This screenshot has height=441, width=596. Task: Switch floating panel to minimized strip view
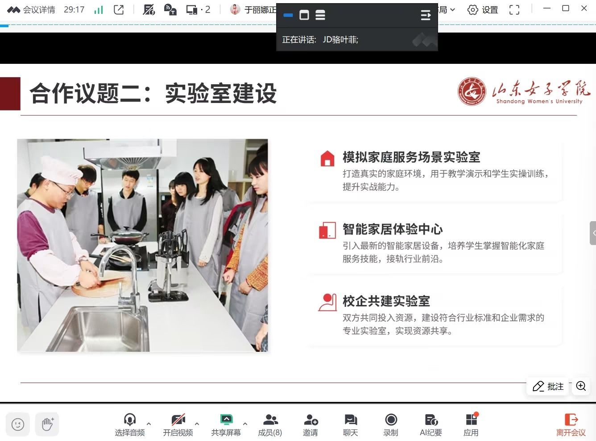(288, 15)
